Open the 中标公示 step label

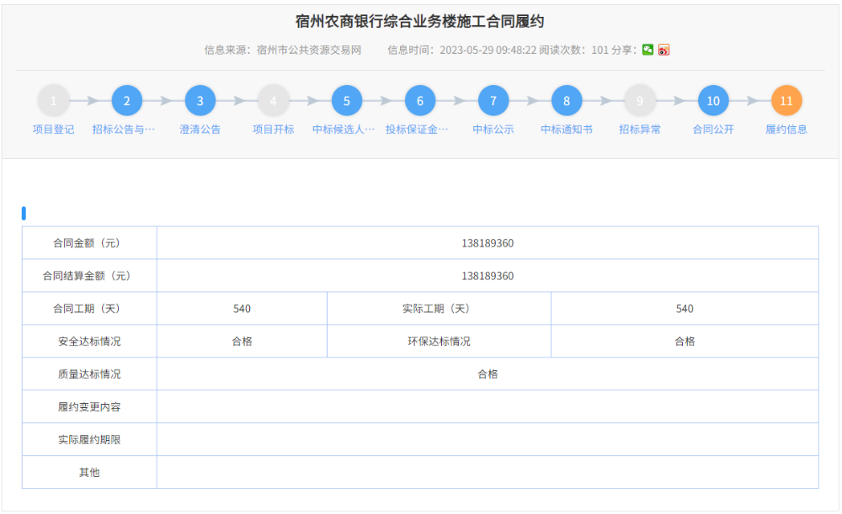[493, 130]
